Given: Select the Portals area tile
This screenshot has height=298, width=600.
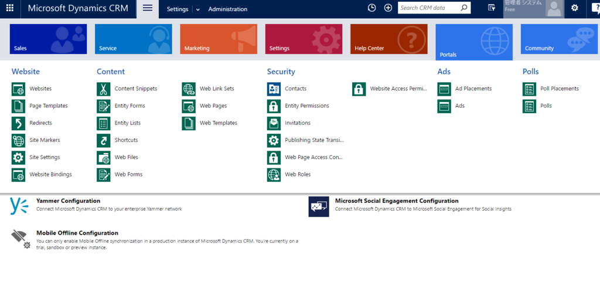Looking at the screenshot, I should [474, 42].
